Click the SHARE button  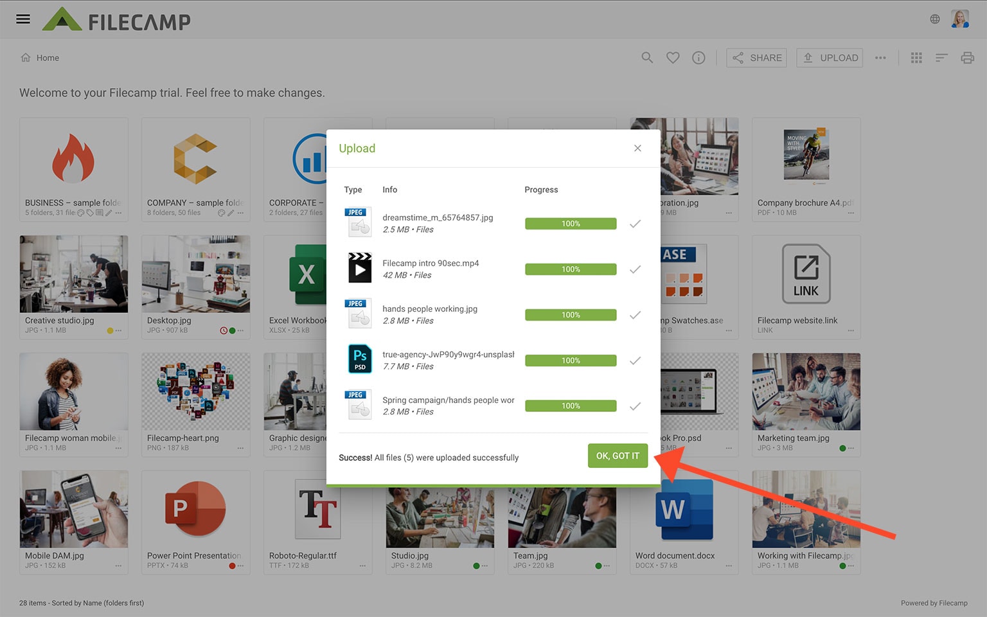point(756,58)
